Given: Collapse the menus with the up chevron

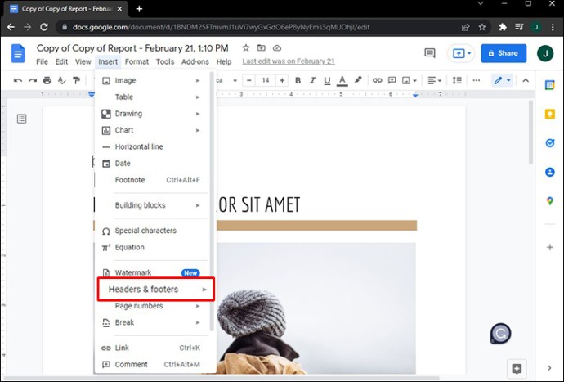Looking at the screenshot, I should [x=526, y=80].
